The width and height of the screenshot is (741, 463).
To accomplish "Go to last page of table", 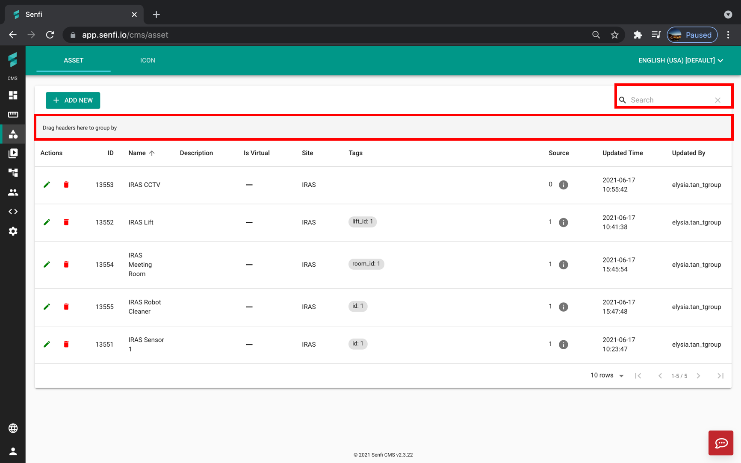I will pos(720,376).
